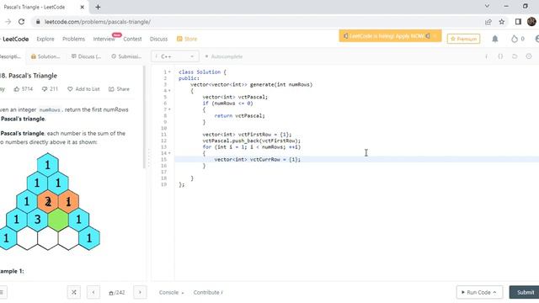Click the Pascal's Triangle problem title

[x=29, y=76]
